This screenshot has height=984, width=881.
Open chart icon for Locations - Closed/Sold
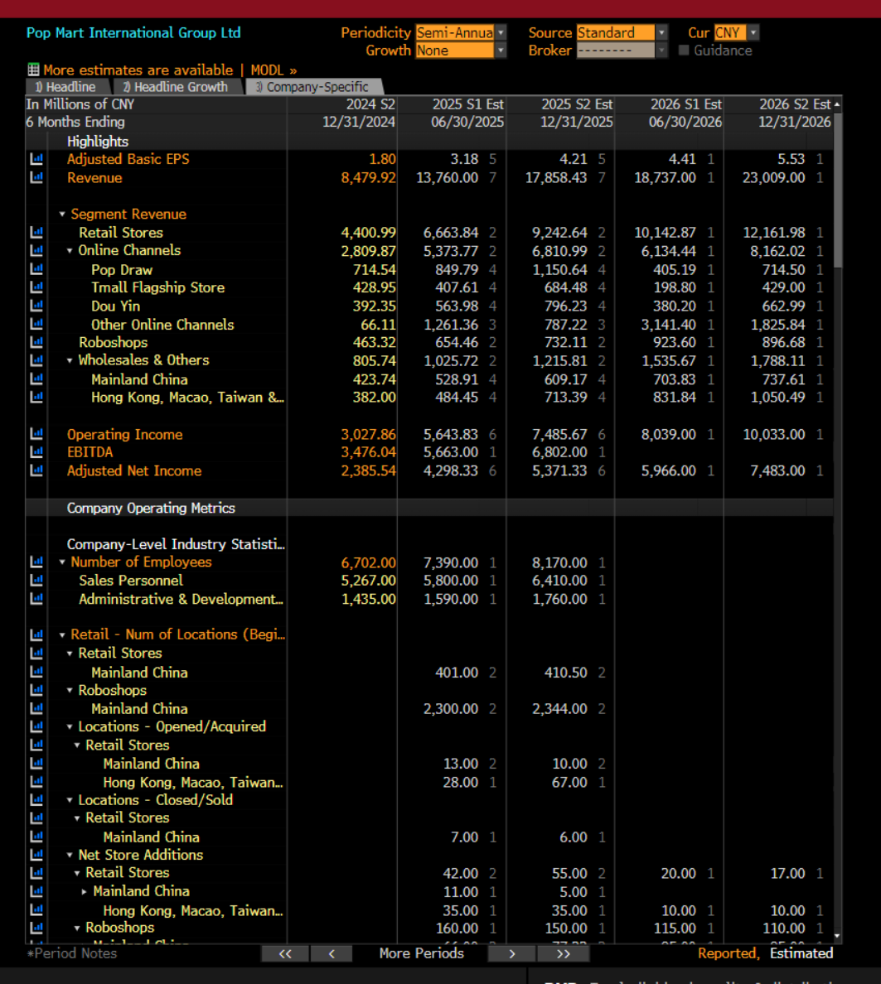point(36,800)
